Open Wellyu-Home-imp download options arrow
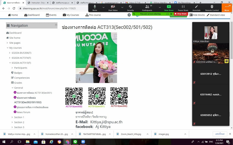Image resolution: width=233 pixels, height=145 pixels. pyautogui.click(x=34, y=134)
